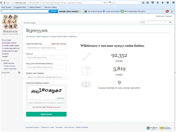This screenshot has width=176, height=132.
Task: Switch language to English
Action: (x=38, y=37)
